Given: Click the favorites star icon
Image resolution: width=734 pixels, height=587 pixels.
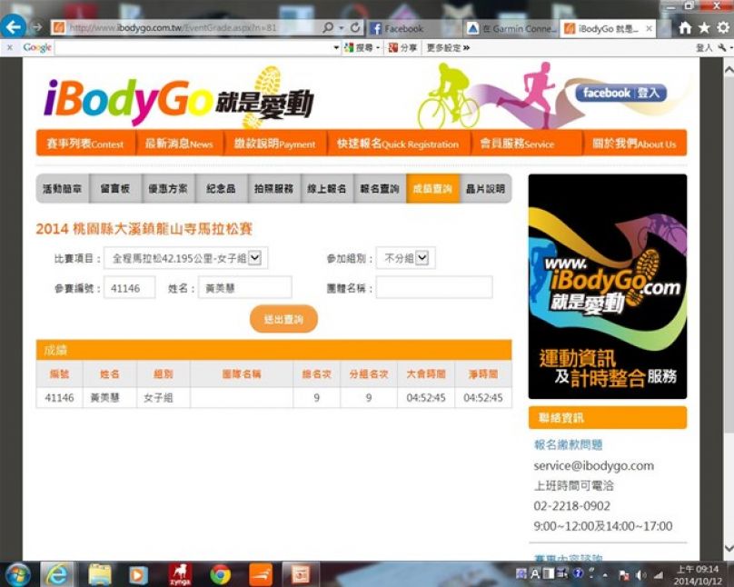Looking at the screenshot, I should (704, 28).
